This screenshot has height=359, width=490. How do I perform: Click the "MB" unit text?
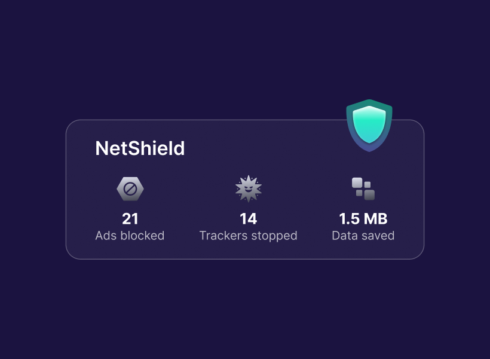[376, 219]
